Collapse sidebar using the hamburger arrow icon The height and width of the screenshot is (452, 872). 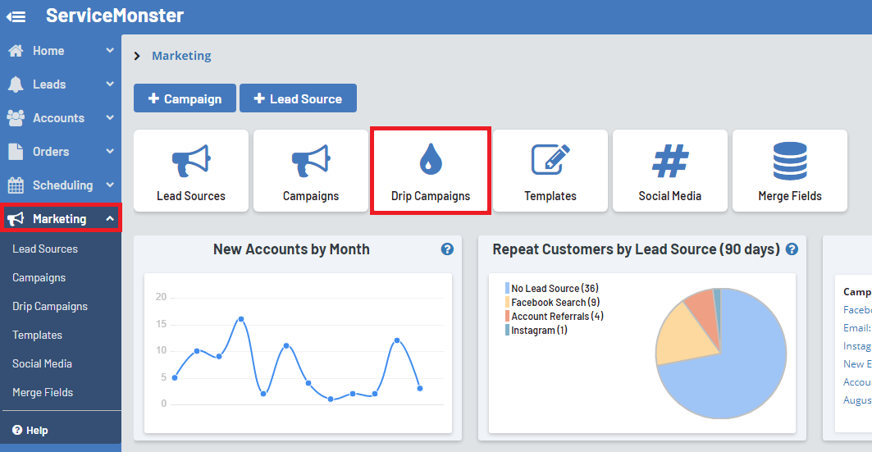[x=16, y=16]
